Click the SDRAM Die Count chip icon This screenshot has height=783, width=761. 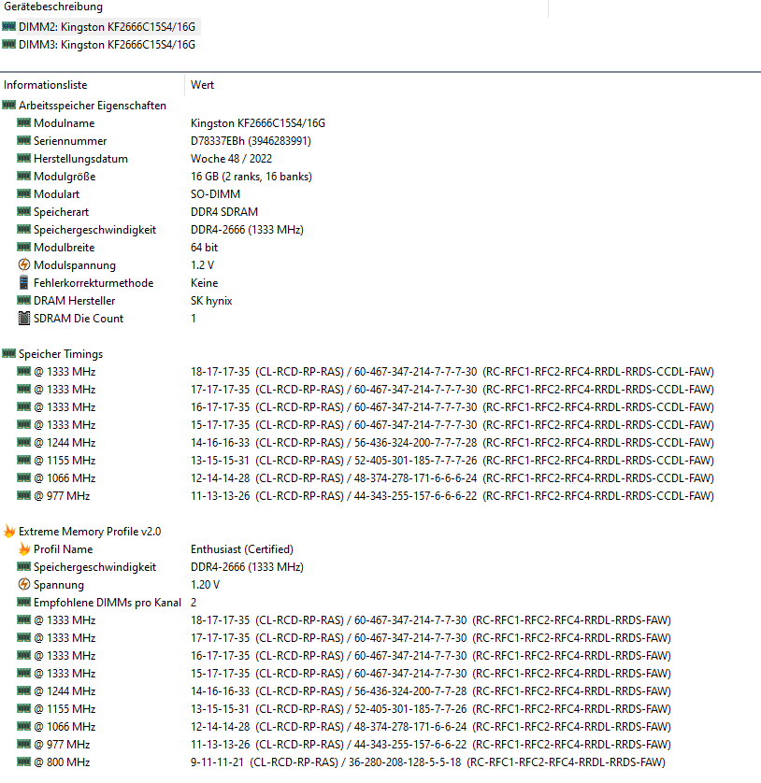tap(23, 318)
